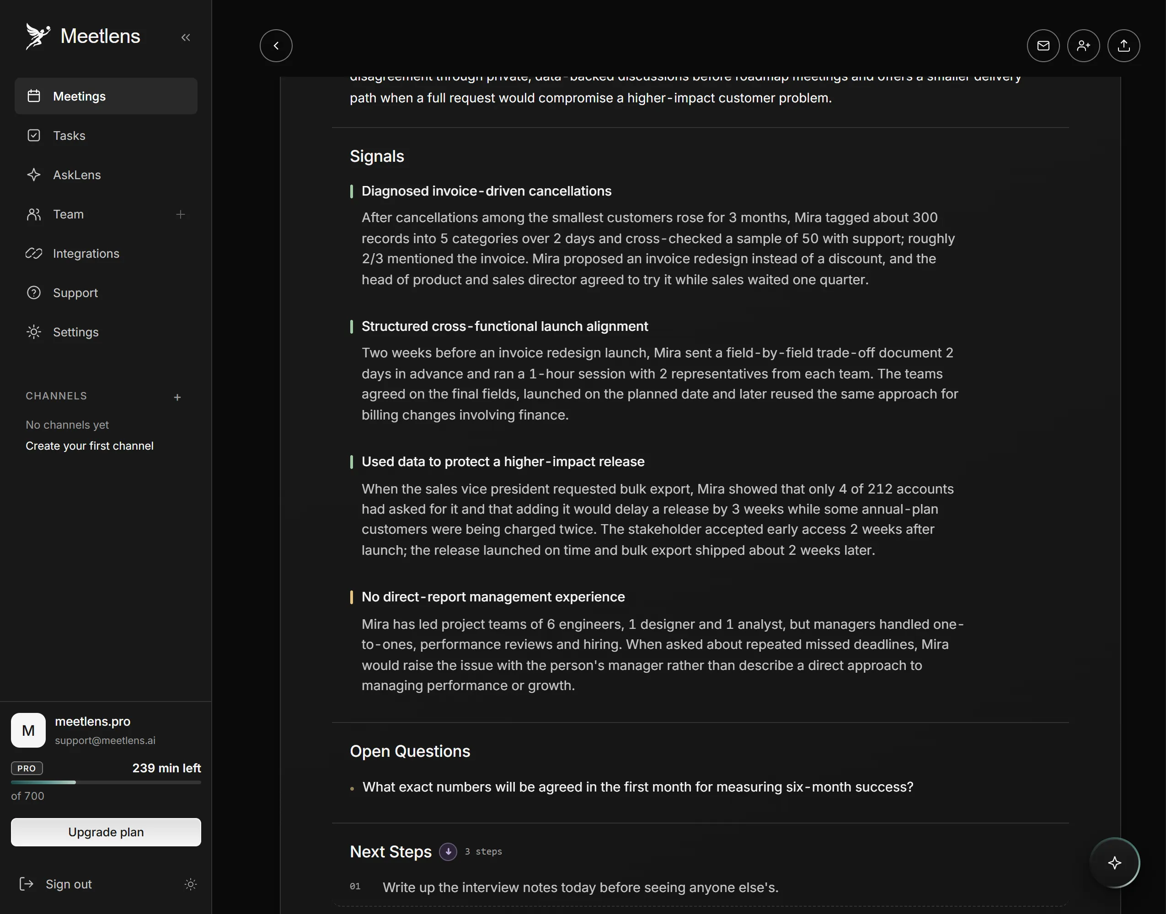Image resolution: width=1166 pixels, height=914 pixels.
Task: Share or export with upload icon
Action: coord(1124,46)
